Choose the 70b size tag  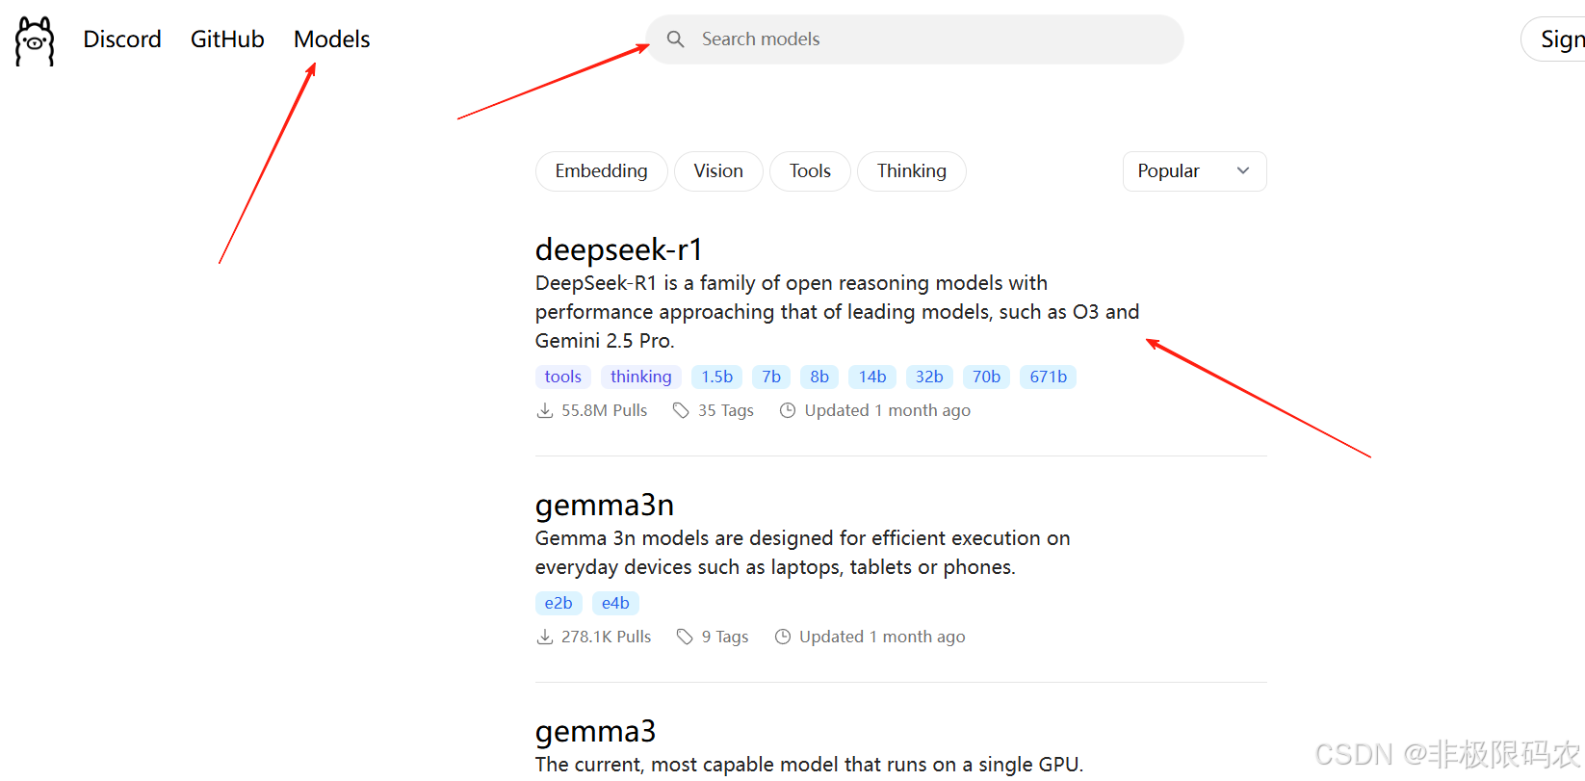coord(986,377)
